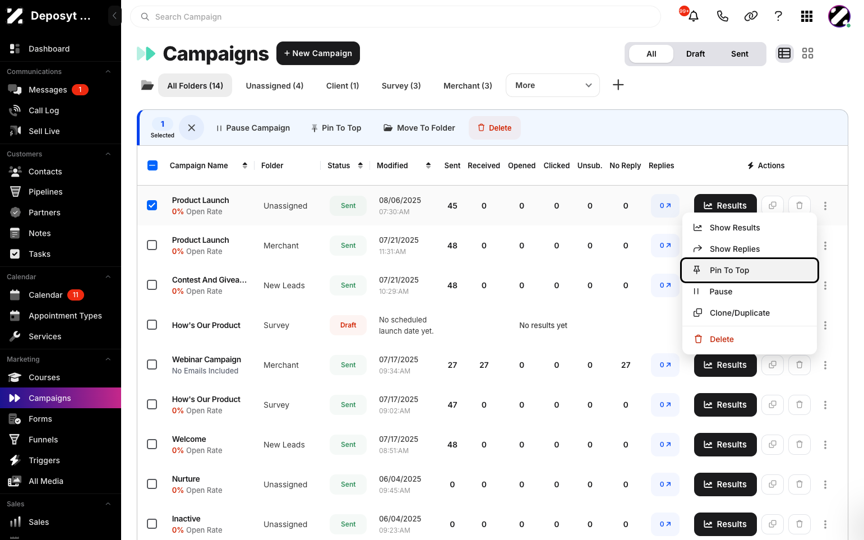Click the trash icon for first Product Launch

click(800, 206)
